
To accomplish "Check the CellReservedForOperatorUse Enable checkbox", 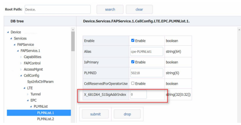I will pyautogui.click(x=133, y=83).
